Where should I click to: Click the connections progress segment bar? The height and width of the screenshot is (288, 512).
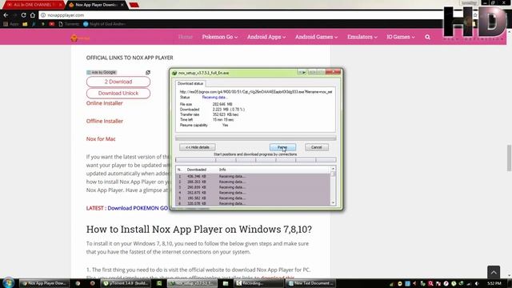(256, 160)
